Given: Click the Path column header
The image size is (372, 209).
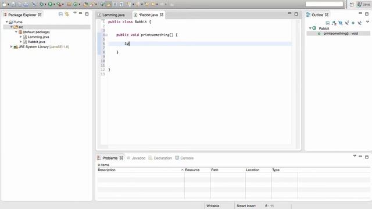Looking at the screenshot, I should [228, 170].
